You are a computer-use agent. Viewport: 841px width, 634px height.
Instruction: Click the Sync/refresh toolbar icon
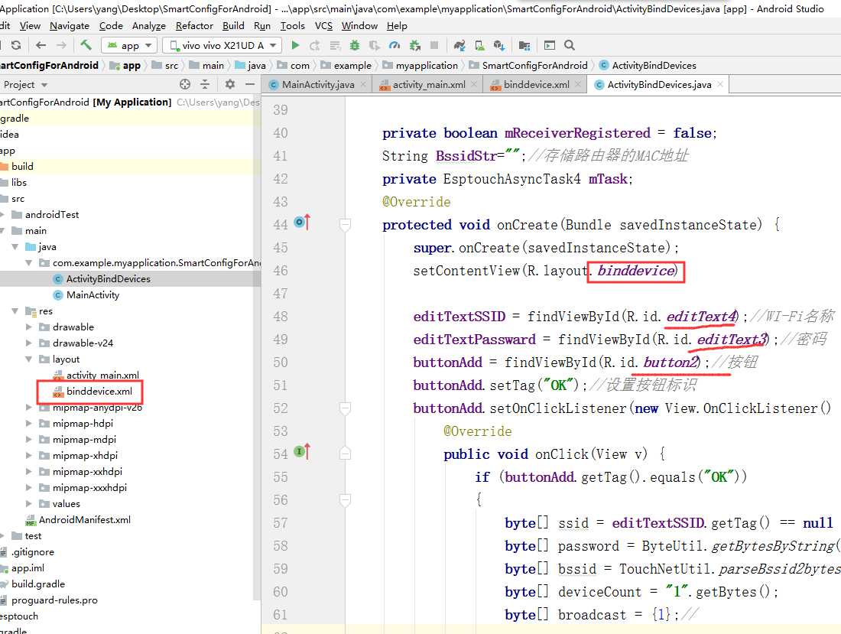point(16,46)
